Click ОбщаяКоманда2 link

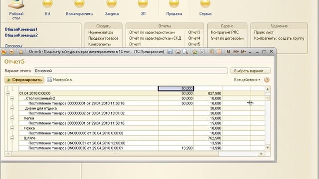(x=21, y=35)
